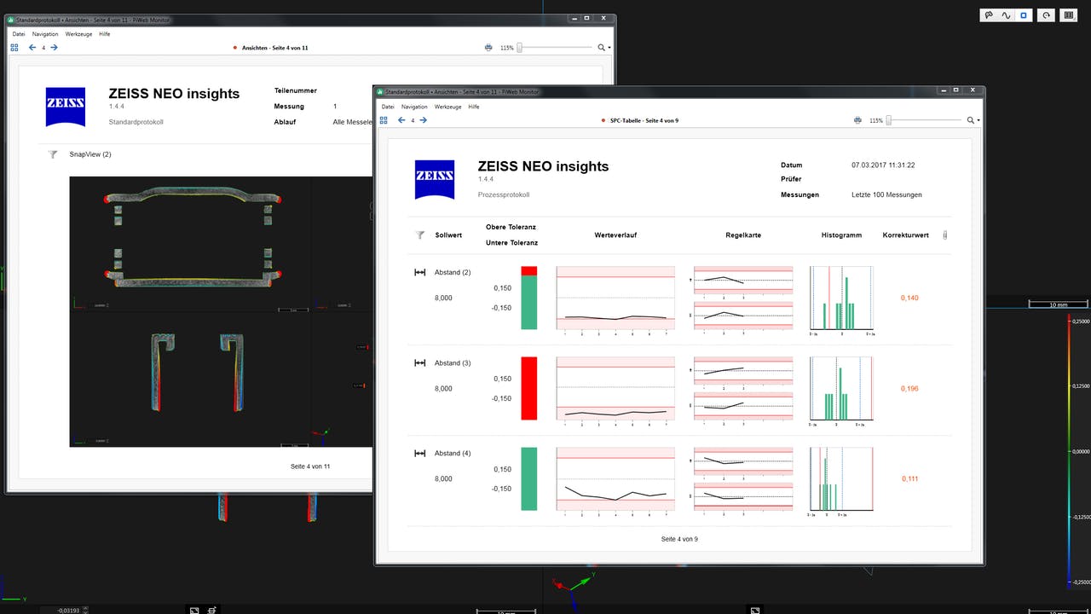This screenshot has width=1091, height=614.
Task: Open page overview grid in SPC-Tabelle window
Action: click(x=384, y=120)
